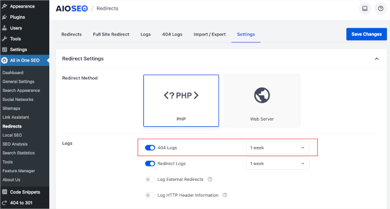Enable the Log External Redirects switch
Viewport: 390px width, 209px height.
[150, 179]
